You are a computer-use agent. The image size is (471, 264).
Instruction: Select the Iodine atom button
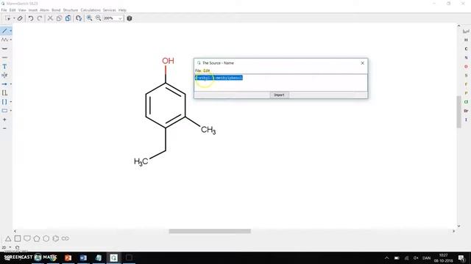click(x=466, y=120)
